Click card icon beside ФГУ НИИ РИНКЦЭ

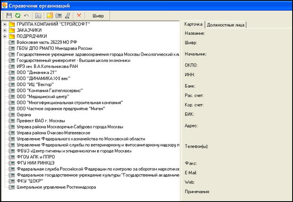12,163
